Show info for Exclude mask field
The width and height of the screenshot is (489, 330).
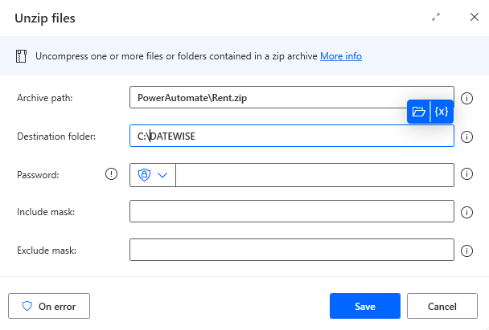[466, 251]
